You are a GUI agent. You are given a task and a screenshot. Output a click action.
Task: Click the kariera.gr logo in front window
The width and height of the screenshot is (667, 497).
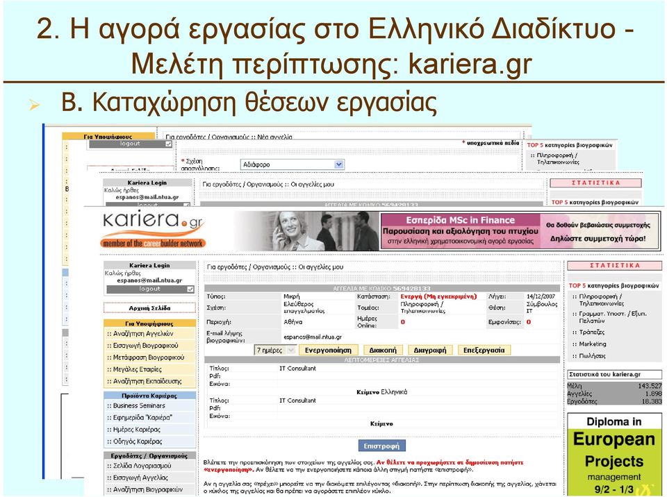(x=153, y=230)
